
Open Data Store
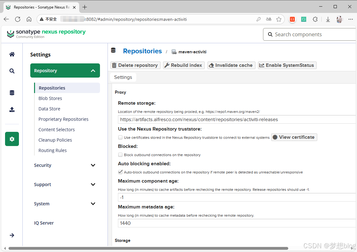point(49,109)
